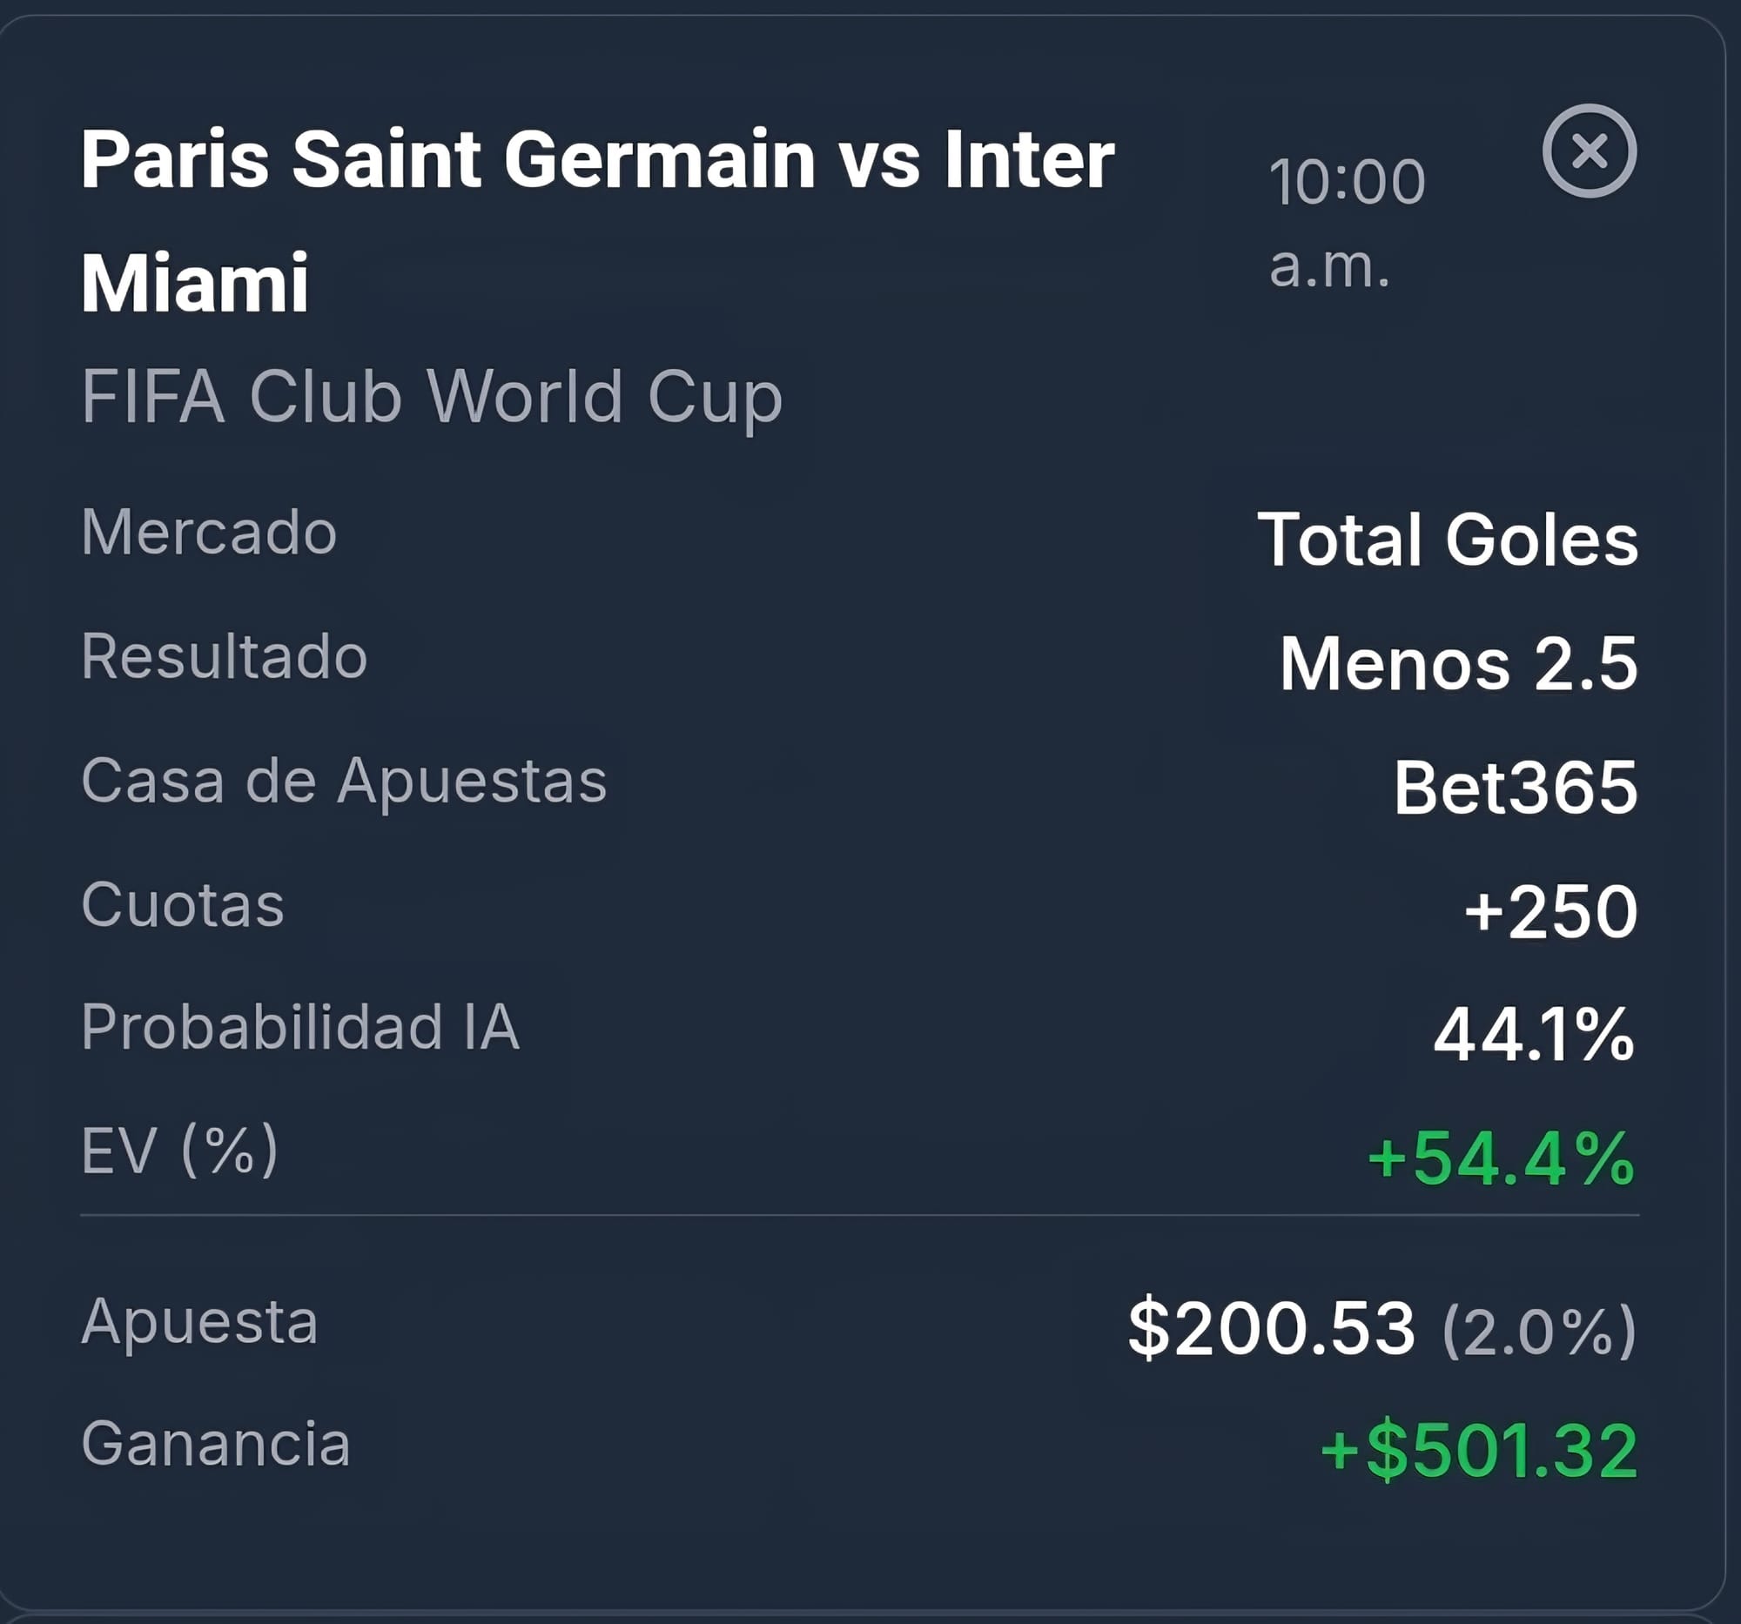
Task: Click the Menos 2.5 result value
Action: (x=1458, y=663)
